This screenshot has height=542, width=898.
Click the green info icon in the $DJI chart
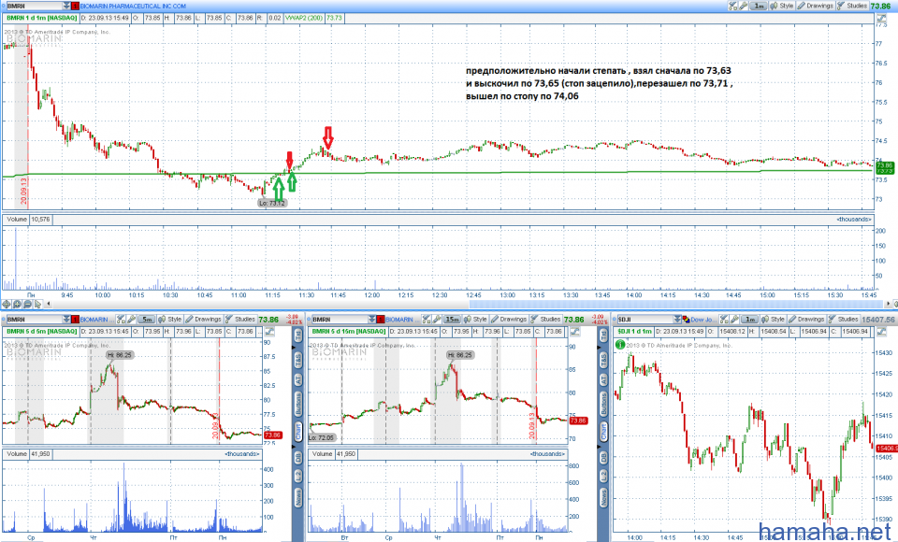[x=619, y=345]
